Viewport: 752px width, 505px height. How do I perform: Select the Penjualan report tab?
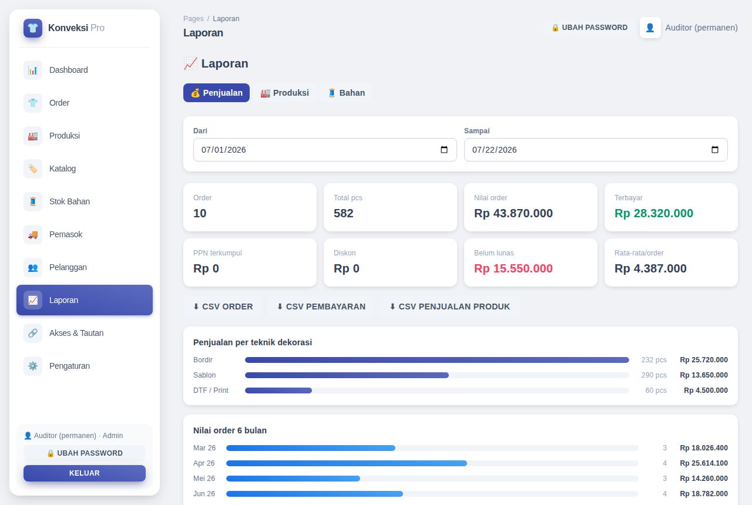pos(216,93)
